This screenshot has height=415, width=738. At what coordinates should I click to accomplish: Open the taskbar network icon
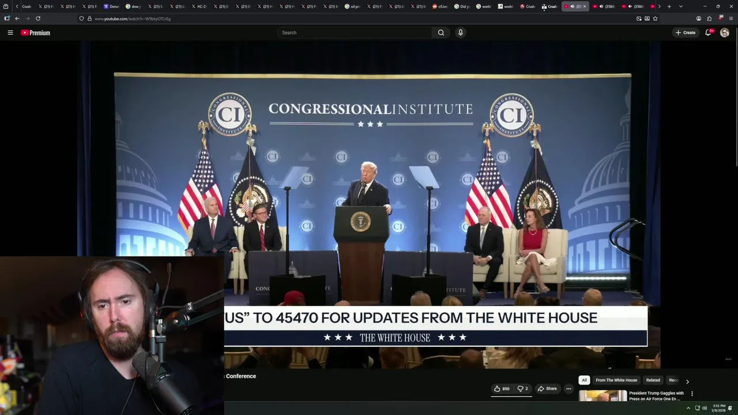(697, 408)
